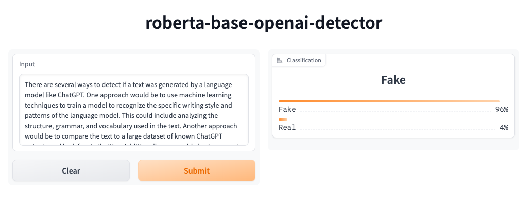Click the Input field label

coord(27,64)
